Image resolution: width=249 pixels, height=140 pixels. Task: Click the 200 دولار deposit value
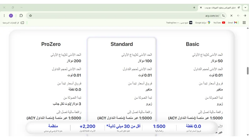pyautogui.click(x=74, y=61)
